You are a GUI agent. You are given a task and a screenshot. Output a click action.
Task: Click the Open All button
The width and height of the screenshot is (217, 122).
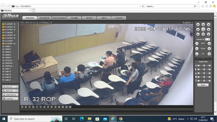pyautogui.click(x=9, y=87)
